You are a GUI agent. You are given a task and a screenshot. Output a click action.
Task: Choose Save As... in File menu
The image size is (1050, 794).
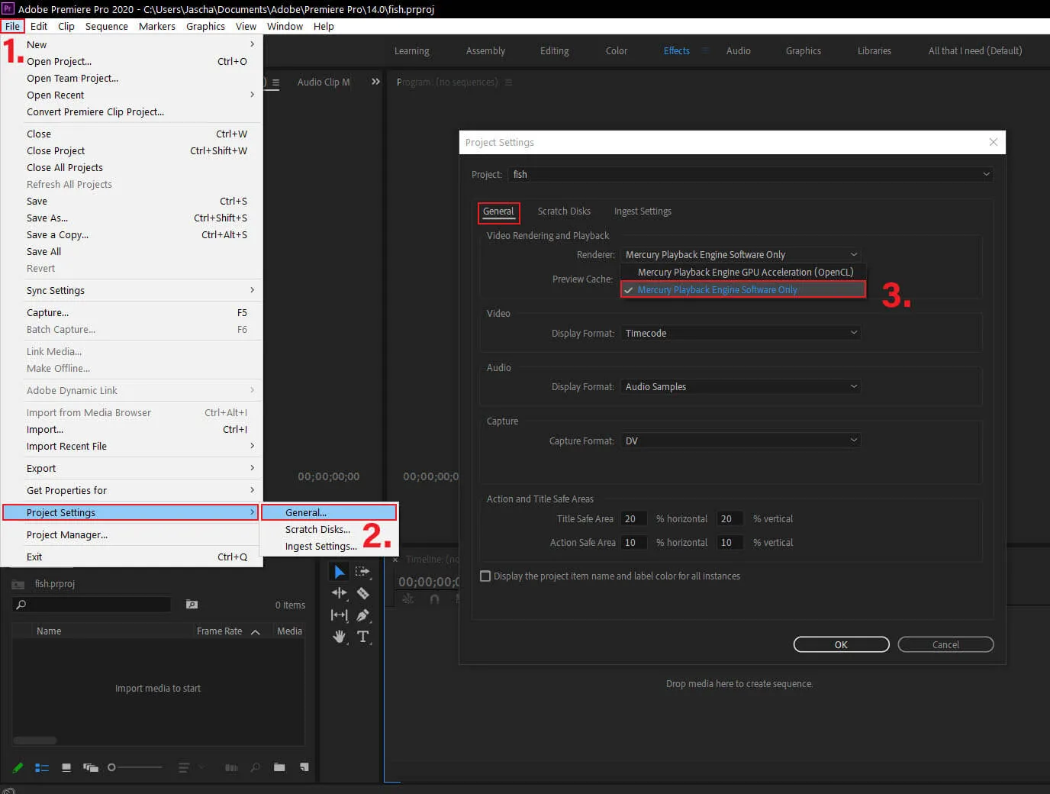pos(131,218)
